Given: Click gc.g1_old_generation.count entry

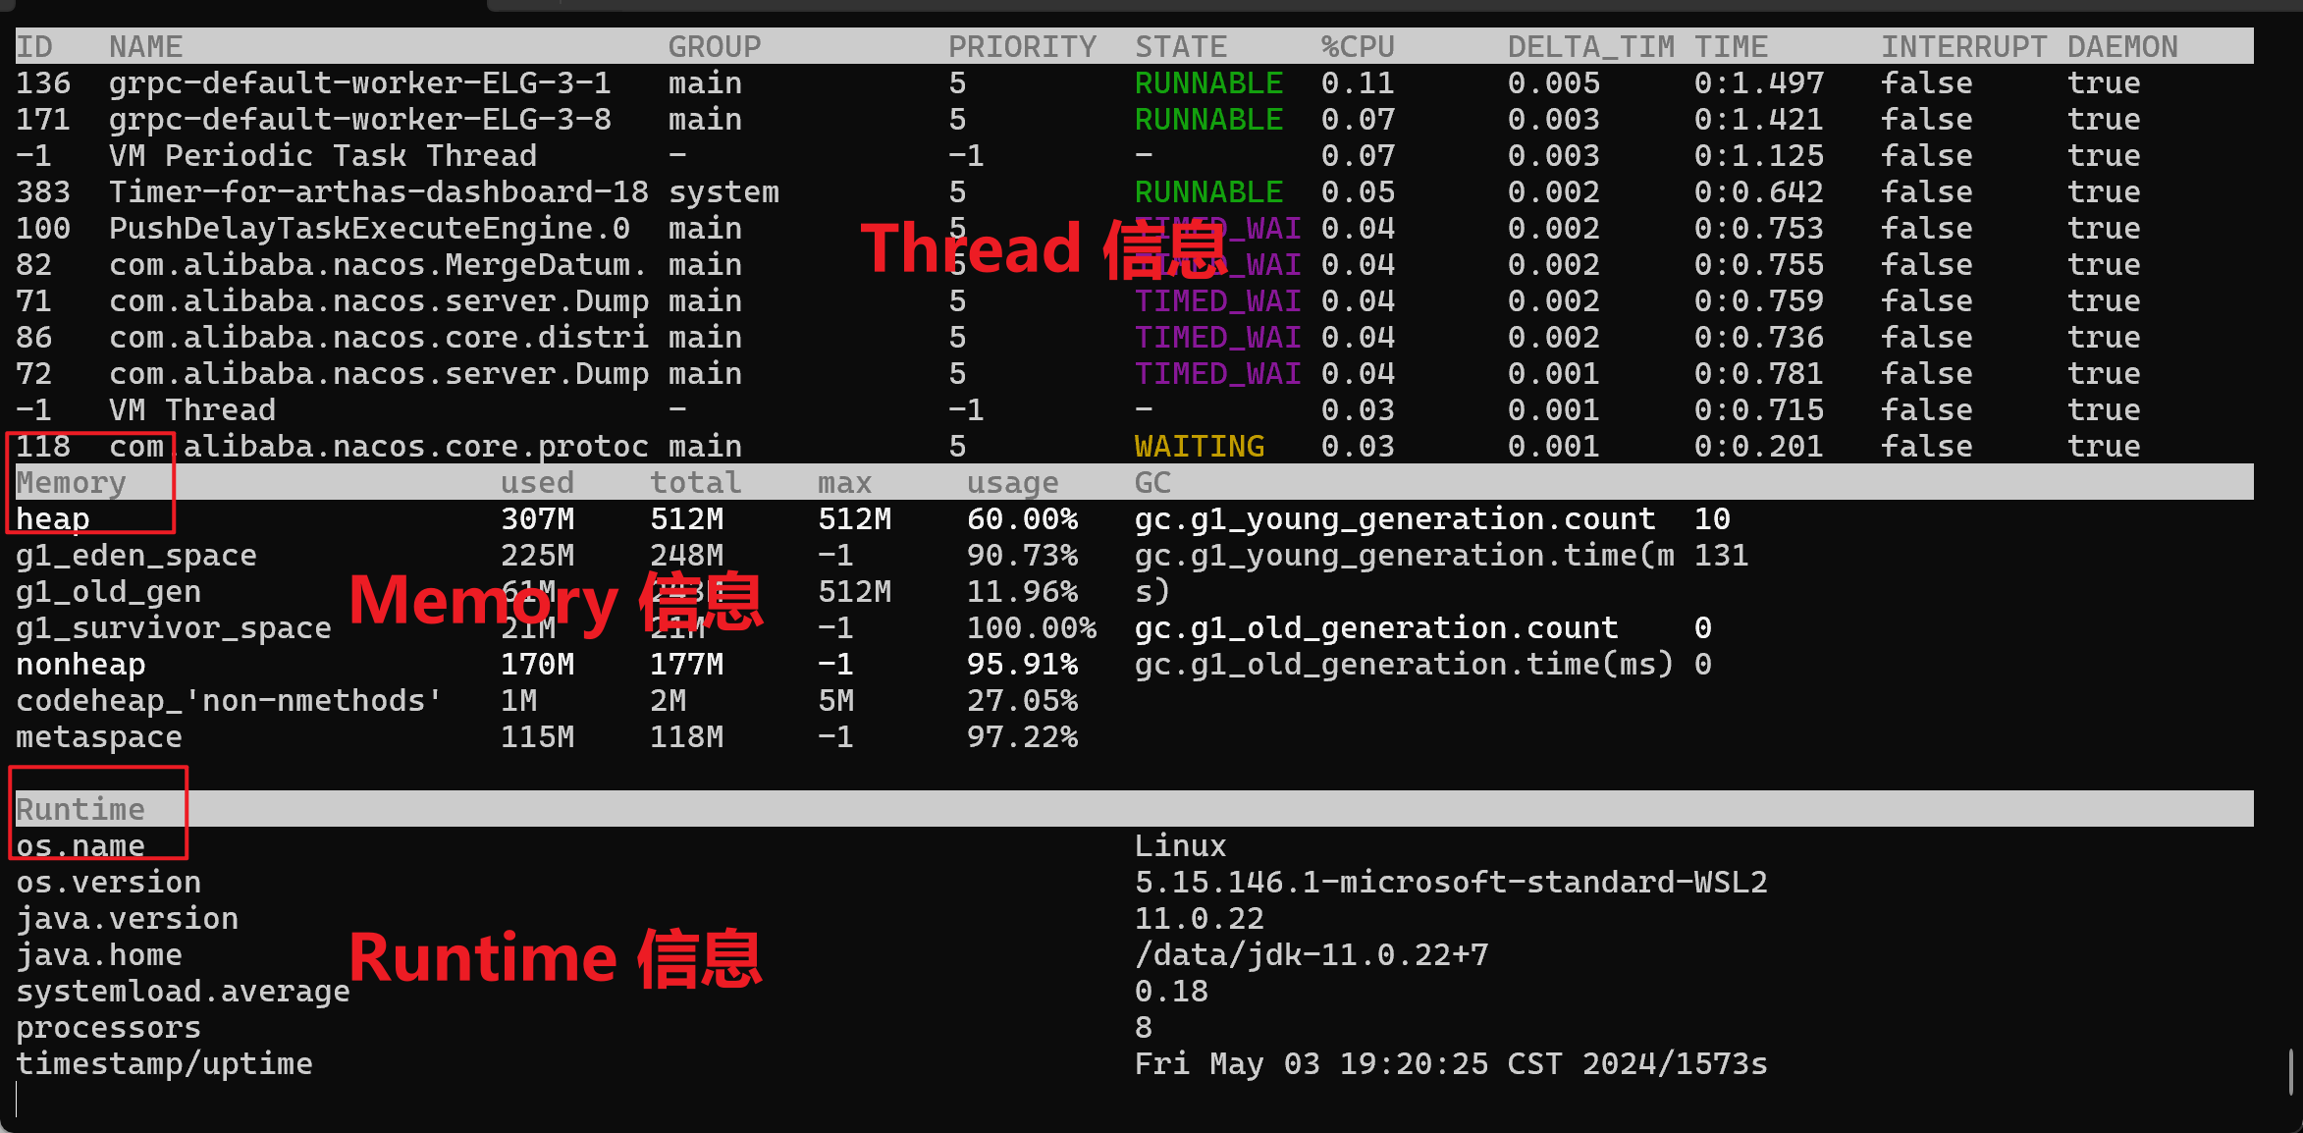Looking at the screenshot, I should tap(1375, 628).
